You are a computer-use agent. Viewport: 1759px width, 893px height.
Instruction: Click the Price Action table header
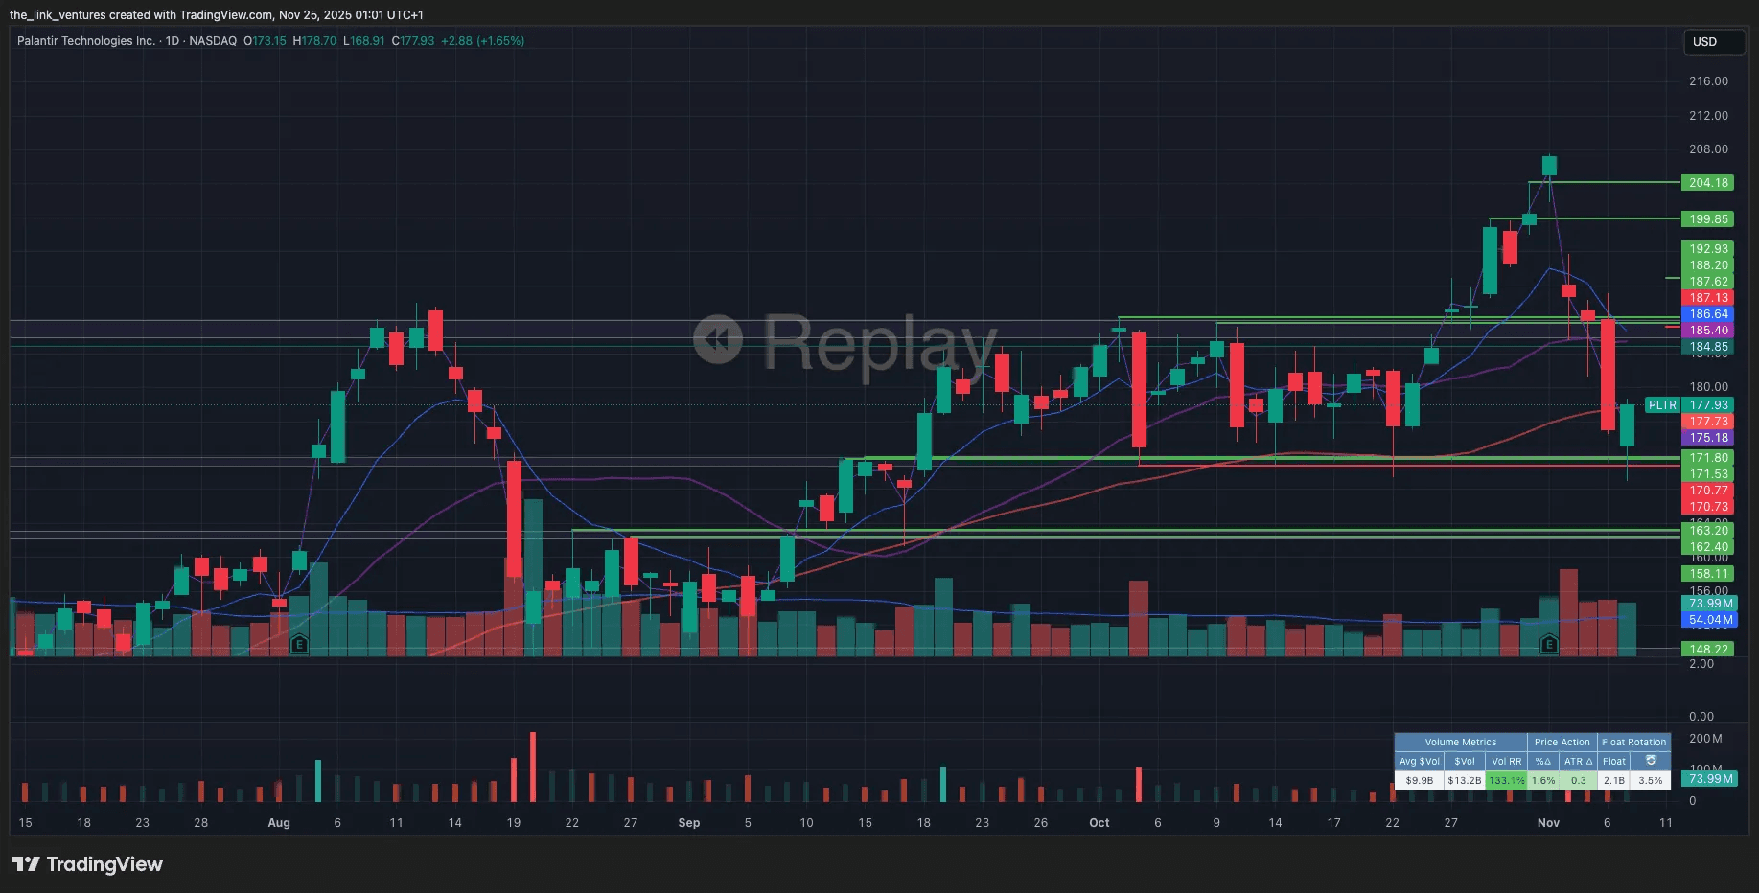[1562, 742]
